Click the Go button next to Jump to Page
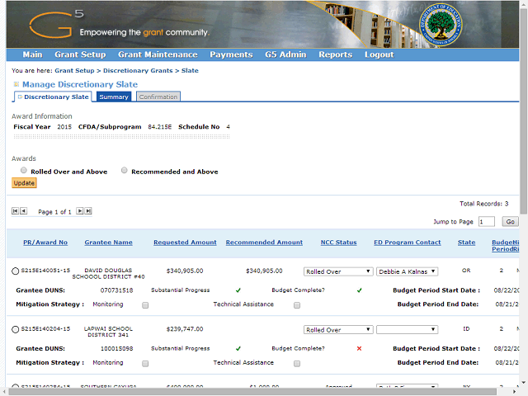The height and width of the screenshot is (396, 528). tap(510, 222)
